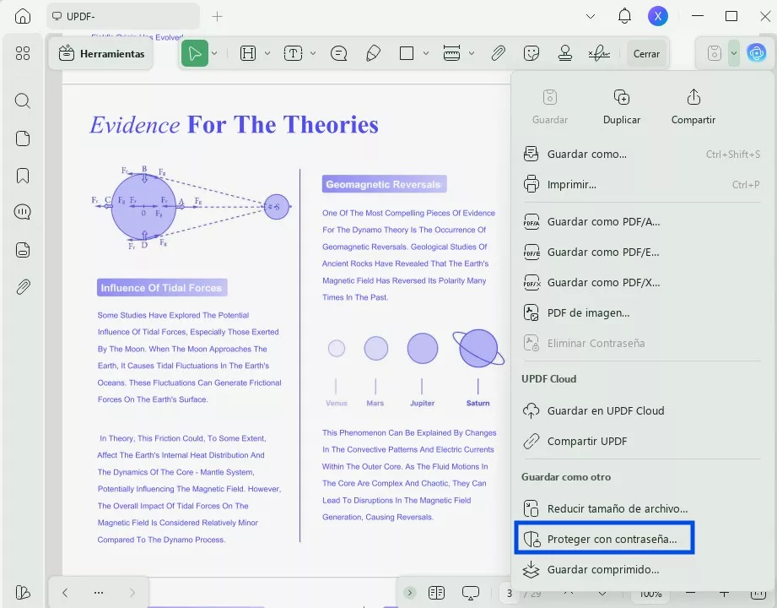This screenshot has height=608, width=777.
Task: Open the thumbnails grid panel in sidebar
Action: click(x=22, y=53)
